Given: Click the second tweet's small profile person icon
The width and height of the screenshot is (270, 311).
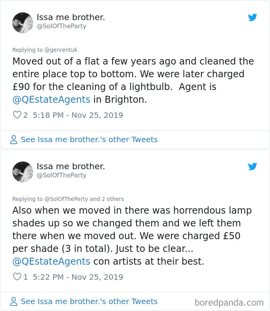Looking at the screenshot, I should [14, 301].
